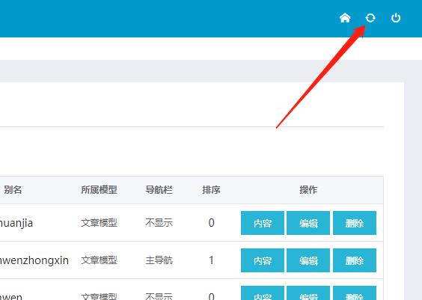Click the 所属模型 column header
422x300 pixels.
[99, 190]
